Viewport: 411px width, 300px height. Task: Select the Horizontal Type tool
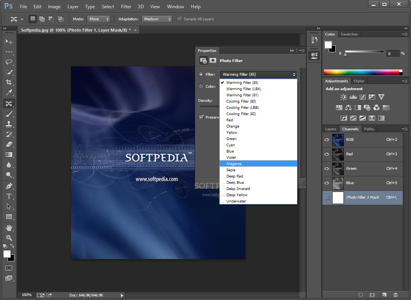tap(9, 196)
